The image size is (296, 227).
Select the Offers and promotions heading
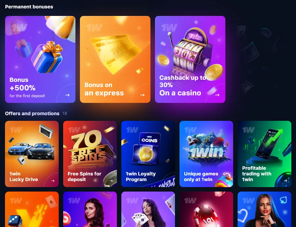[32, 114]
